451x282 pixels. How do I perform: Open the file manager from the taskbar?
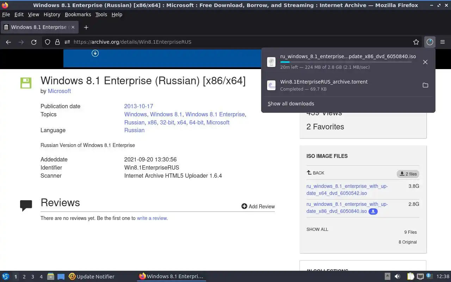pyautogui.click(x=50, y=277)
